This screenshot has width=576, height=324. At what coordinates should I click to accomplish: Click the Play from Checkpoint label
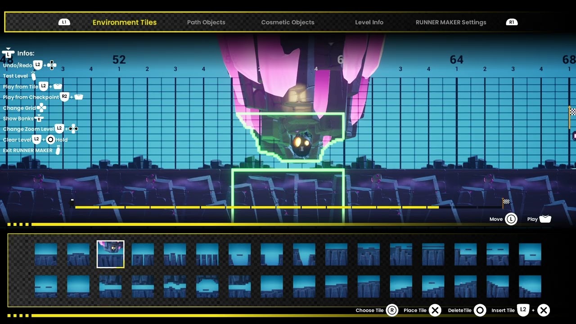coord(31,97)
